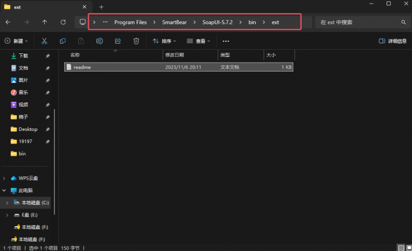Open the View (查看) dropdown
Viewport: 412px width, 251px height.
[198, 41]
